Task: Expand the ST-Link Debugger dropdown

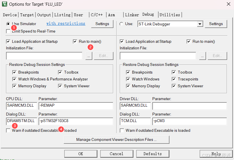Action: point(200,24)
